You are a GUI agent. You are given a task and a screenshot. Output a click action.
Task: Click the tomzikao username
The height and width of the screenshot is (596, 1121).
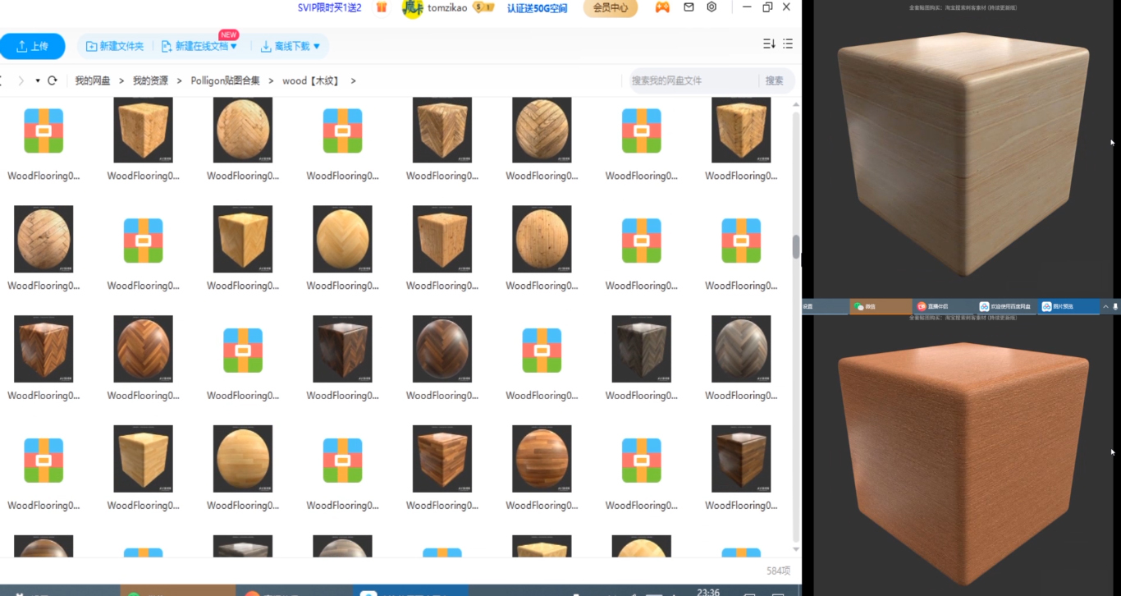pos(447,8)
